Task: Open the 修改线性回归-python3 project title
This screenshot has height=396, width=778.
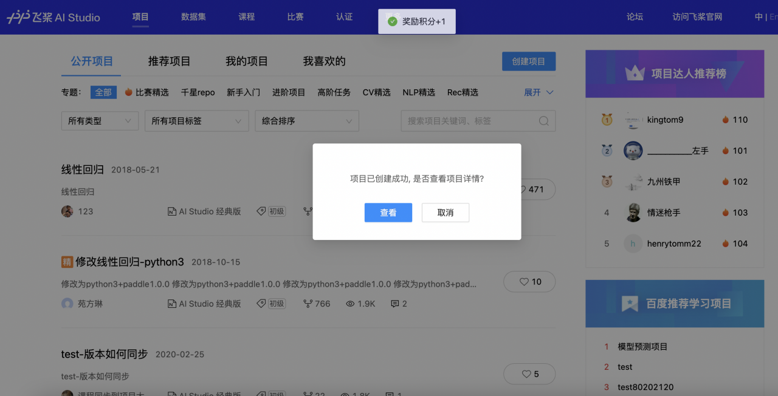Action: 129,262
